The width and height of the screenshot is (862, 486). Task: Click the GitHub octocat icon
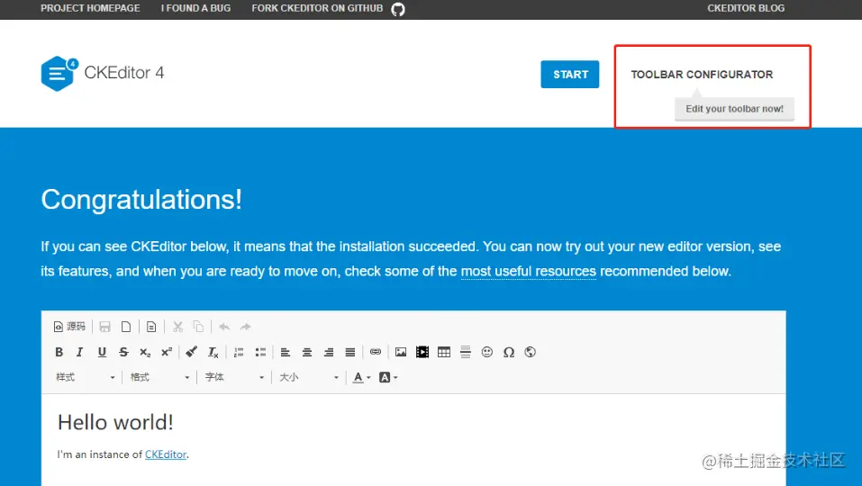[398, 9]
